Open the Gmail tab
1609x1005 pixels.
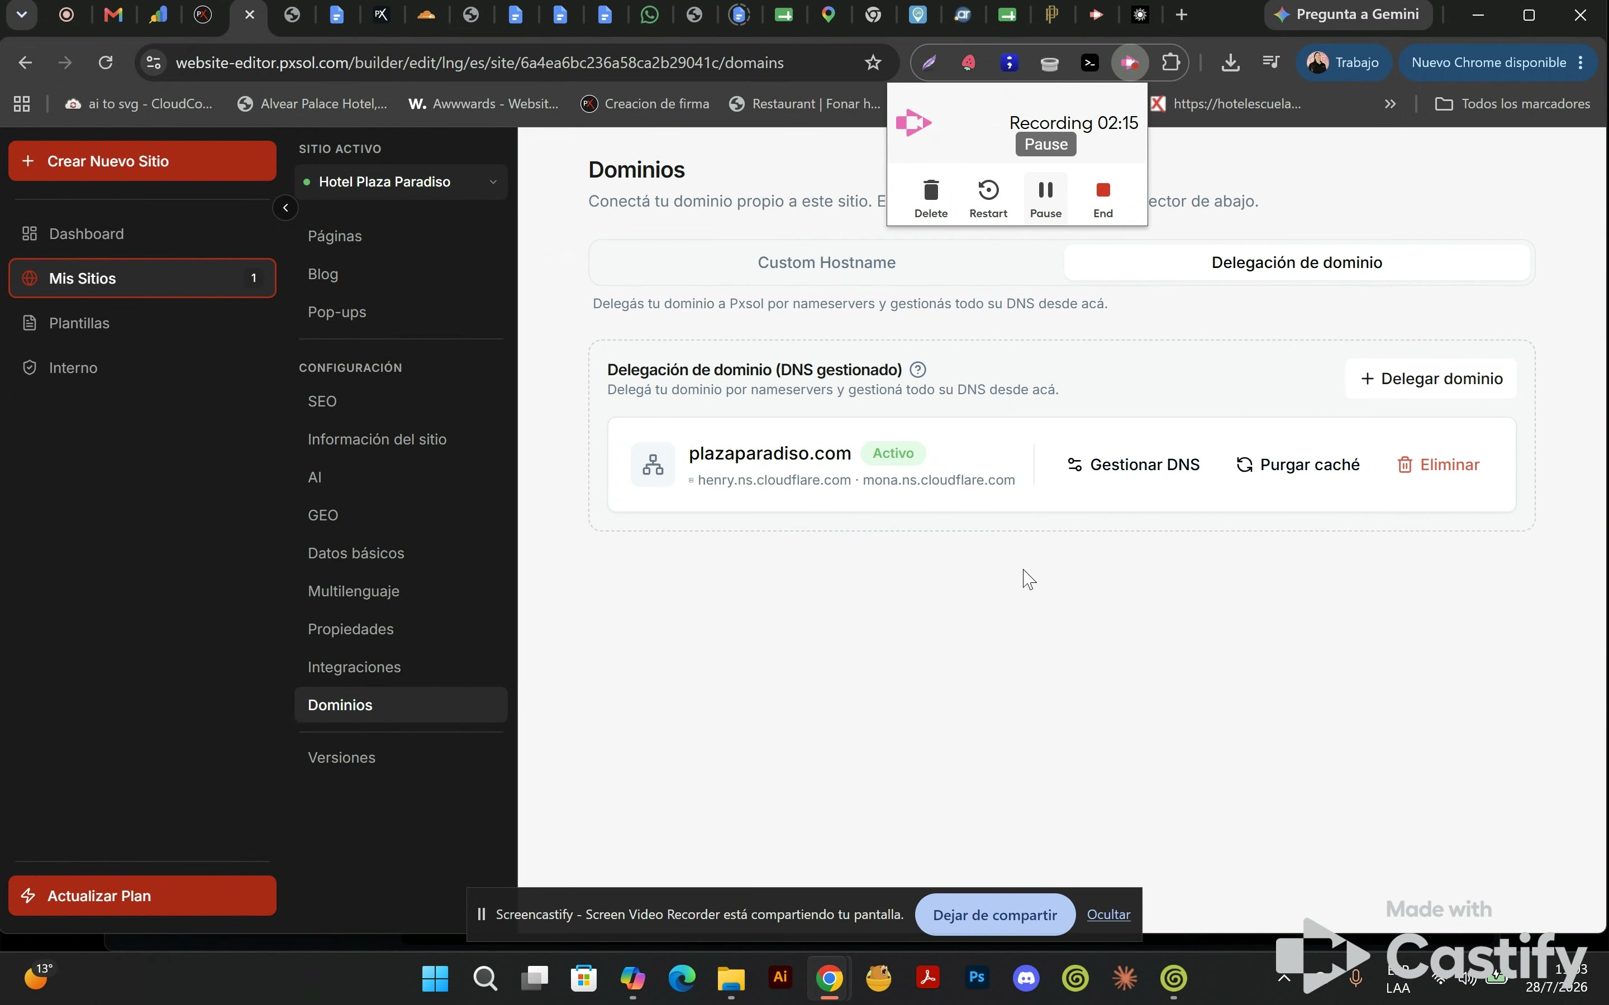[x=114, y=15]
